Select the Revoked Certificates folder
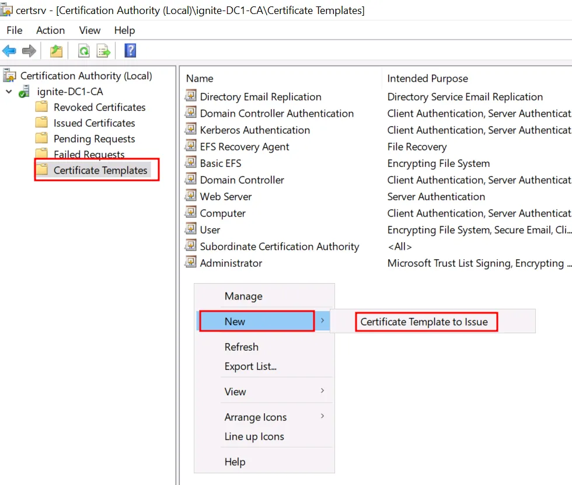This screenshot has height=485, width=572. [x=99, y=107]
